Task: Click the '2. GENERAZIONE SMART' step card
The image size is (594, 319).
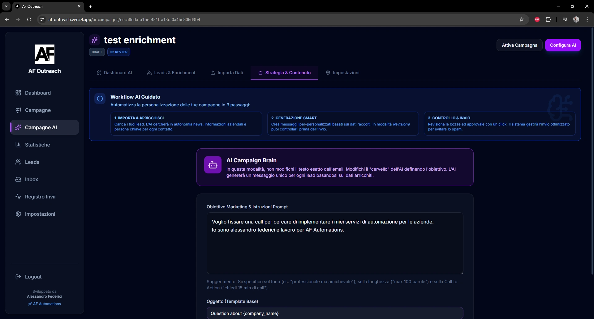Action: tap(343, 124)
